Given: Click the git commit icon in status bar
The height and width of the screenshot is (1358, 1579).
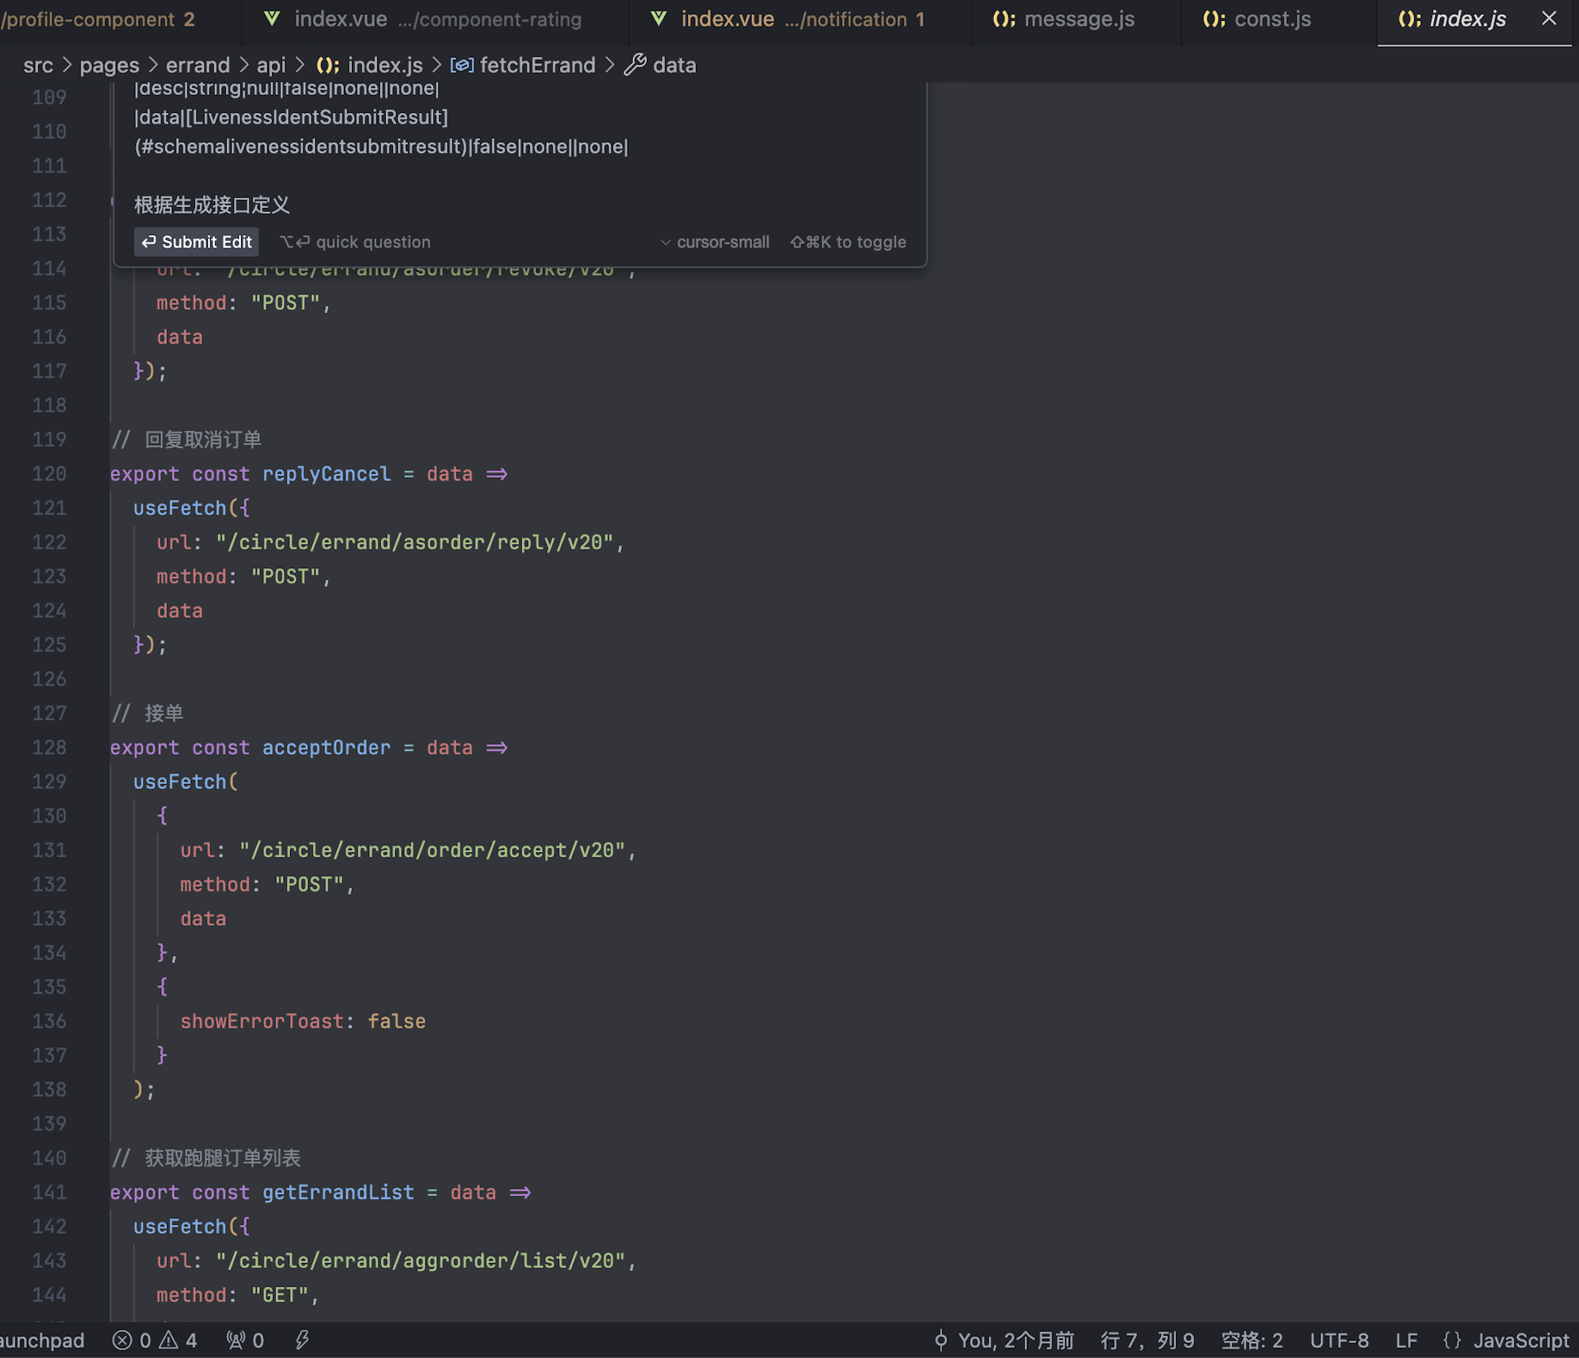Looking at the screenshot, I should click(941, 1341).
